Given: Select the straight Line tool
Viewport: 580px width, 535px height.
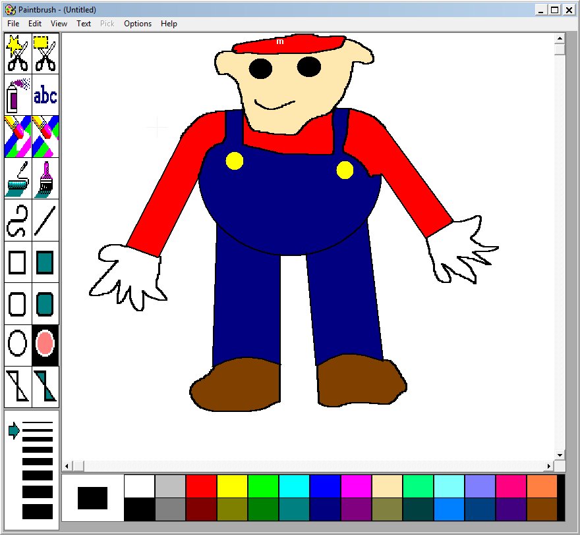Looking at the screenshot, I should click(x=45, y=220).
